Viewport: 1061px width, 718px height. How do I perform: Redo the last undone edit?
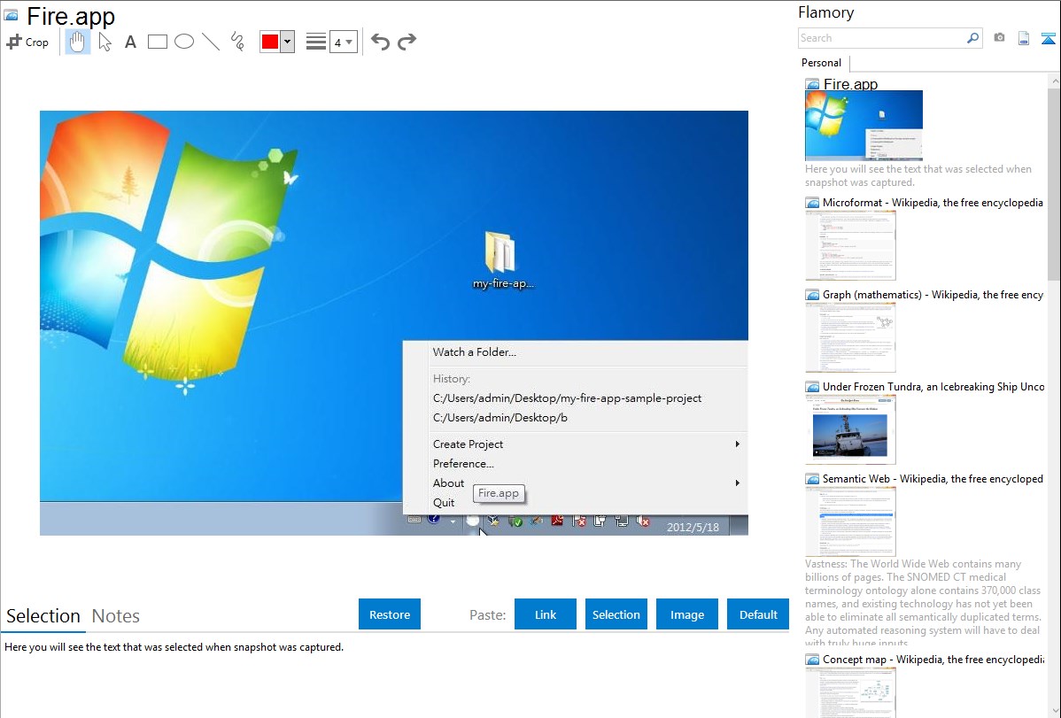[x=407, y=42]
